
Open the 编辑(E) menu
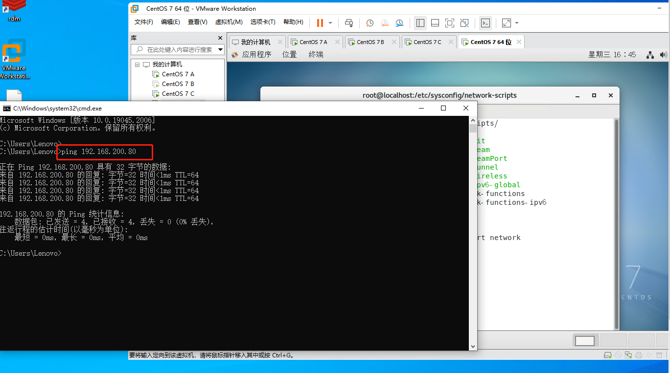click(x=170, y=22)
